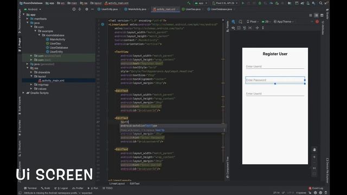Open the Resource Manager side panel

pos(20,21)
